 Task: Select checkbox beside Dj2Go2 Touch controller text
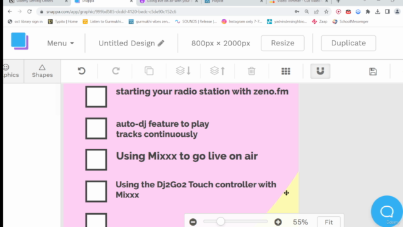coord(96,192)
